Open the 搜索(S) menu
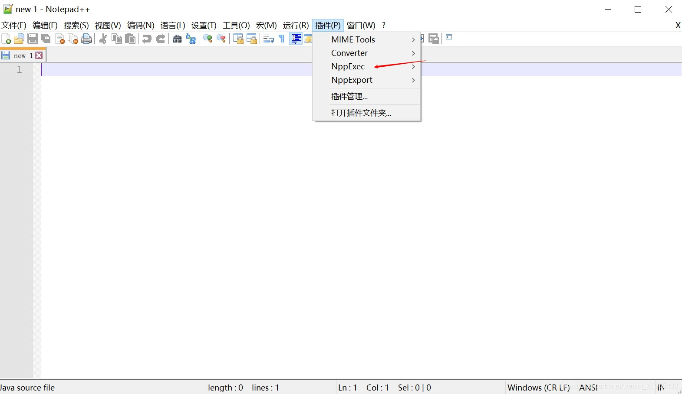 click(76, 26)
